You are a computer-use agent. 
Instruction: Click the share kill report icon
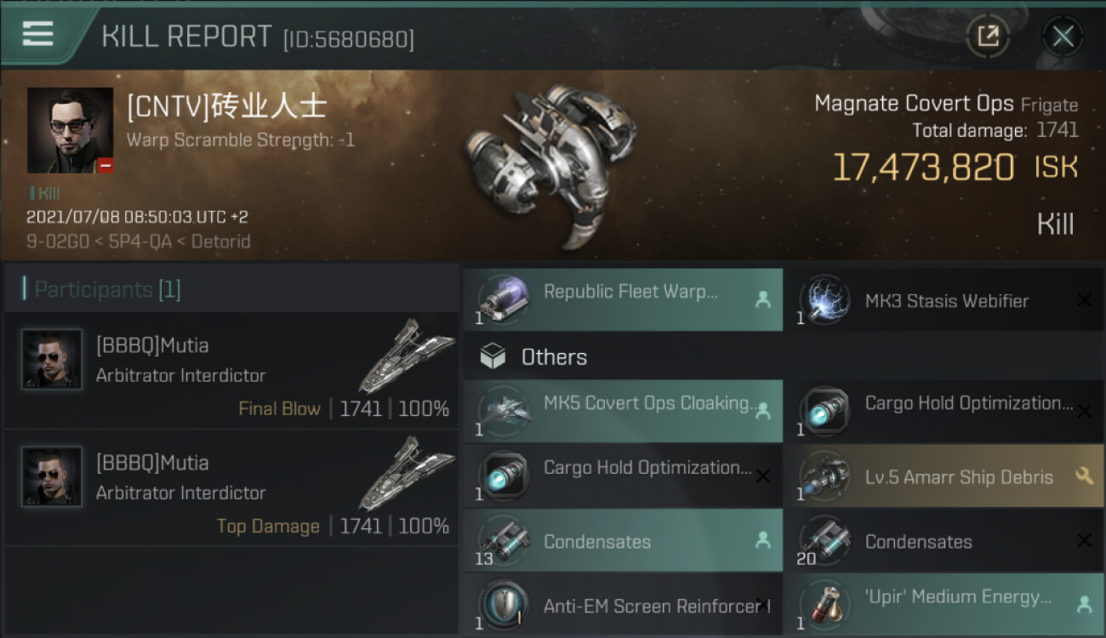click(x=988, y=36)
